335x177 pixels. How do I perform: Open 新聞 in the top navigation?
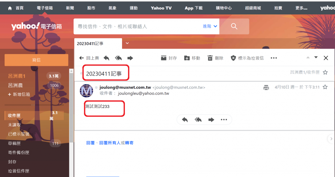pyautogui.click(x=70, y=8)
